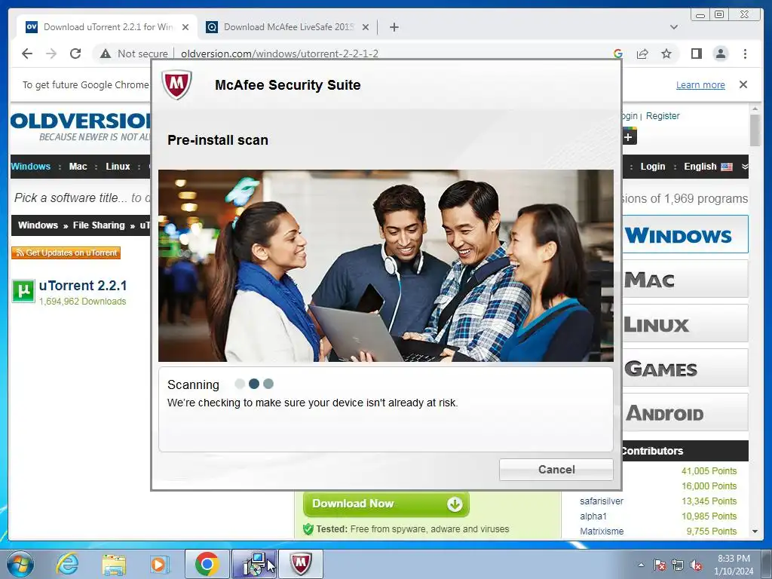This screenshot has width=772, height=579.
Task: Click the page scroll-up arrow
Action: (755, 109)
